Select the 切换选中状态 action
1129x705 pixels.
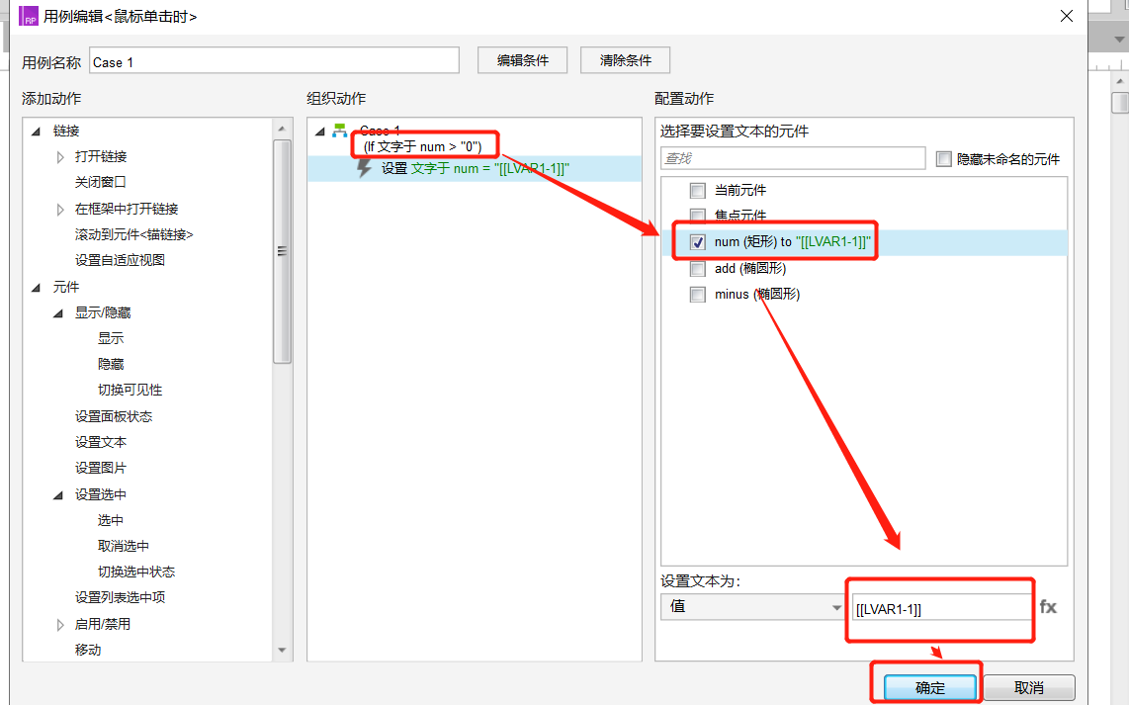(x=136, y=572)
